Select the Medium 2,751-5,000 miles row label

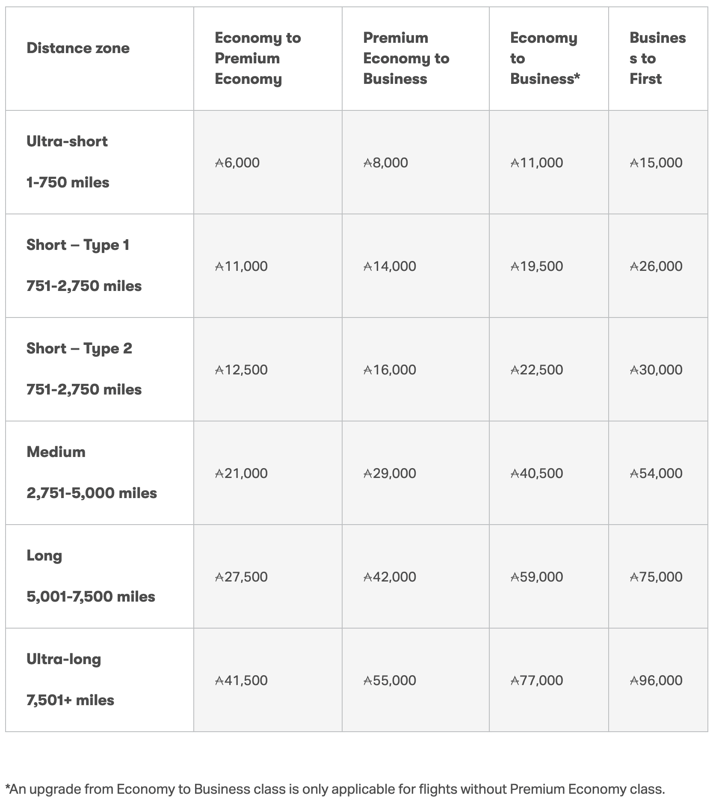tap(92, 472)
